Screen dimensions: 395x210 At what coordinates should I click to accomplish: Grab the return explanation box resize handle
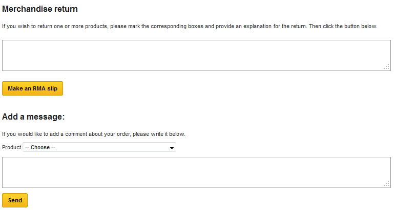pos(387,67)
